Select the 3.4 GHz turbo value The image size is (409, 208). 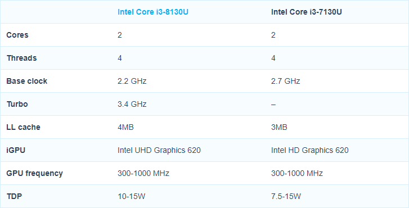tap(132, 104)
